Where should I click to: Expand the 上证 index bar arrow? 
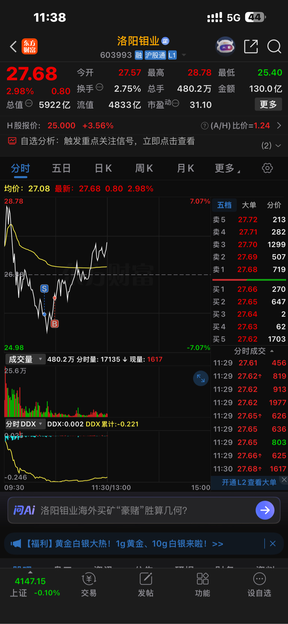click(30, 572)
